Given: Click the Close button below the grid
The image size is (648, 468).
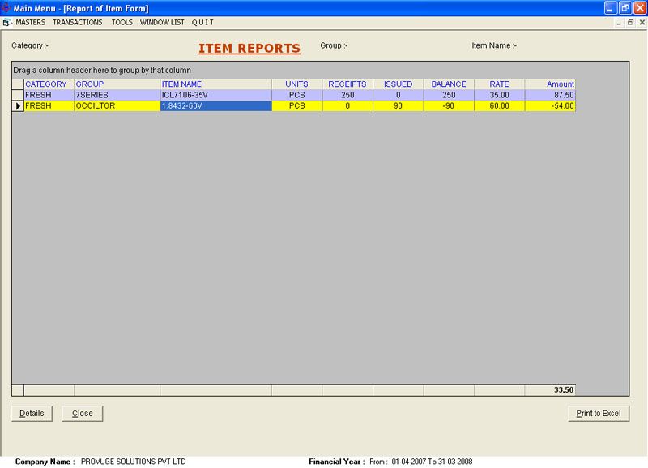Looking at the screenshot, I should (83, 414).
